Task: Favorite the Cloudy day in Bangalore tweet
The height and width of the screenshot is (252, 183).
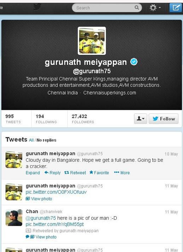Action: (x=99, y=173)
